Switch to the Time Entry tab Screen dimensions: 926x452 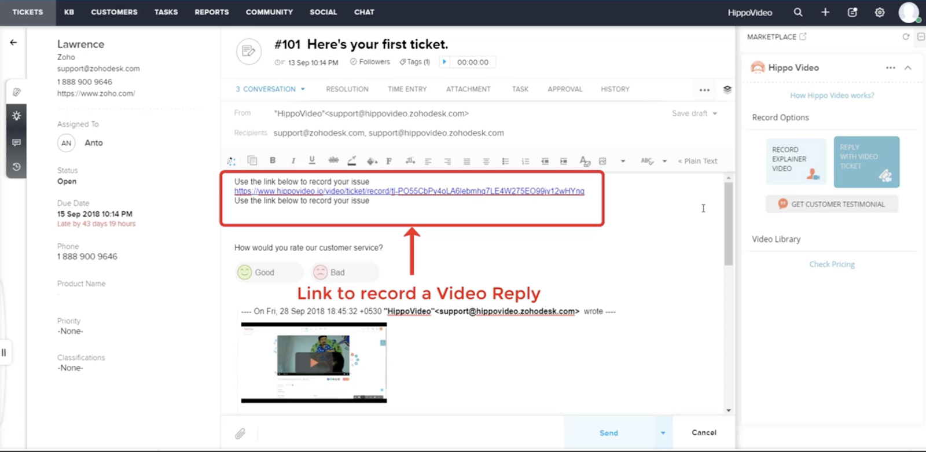[x=407, y=89]
